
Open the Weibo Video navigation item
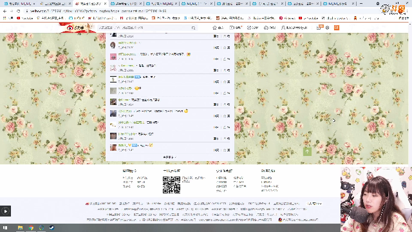click(x=236, y=28)
